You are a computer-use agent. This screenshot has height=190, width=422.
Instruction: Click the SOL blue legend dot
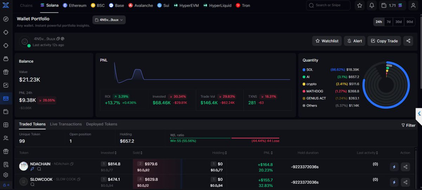click(x=304, y=70)
